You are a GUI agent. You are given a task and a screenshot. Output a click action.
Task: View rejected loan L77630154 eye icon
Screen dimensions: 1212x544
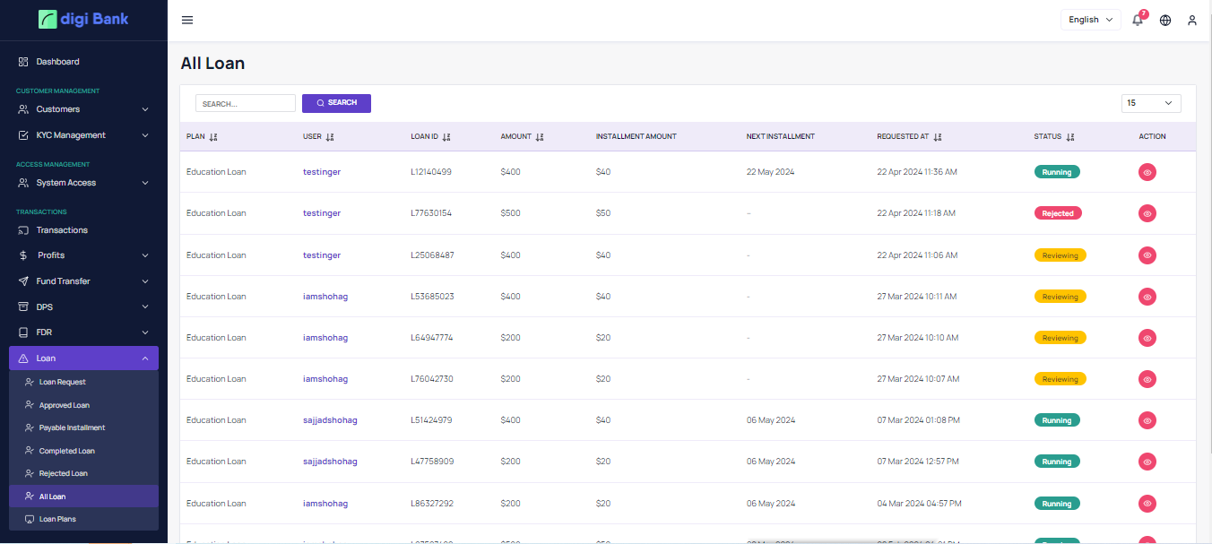coord(1147,213)
